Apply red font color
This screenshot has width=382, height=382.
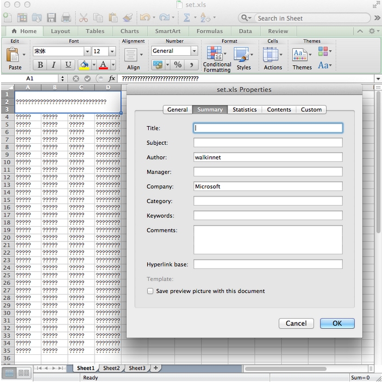[x=103, y=65]
